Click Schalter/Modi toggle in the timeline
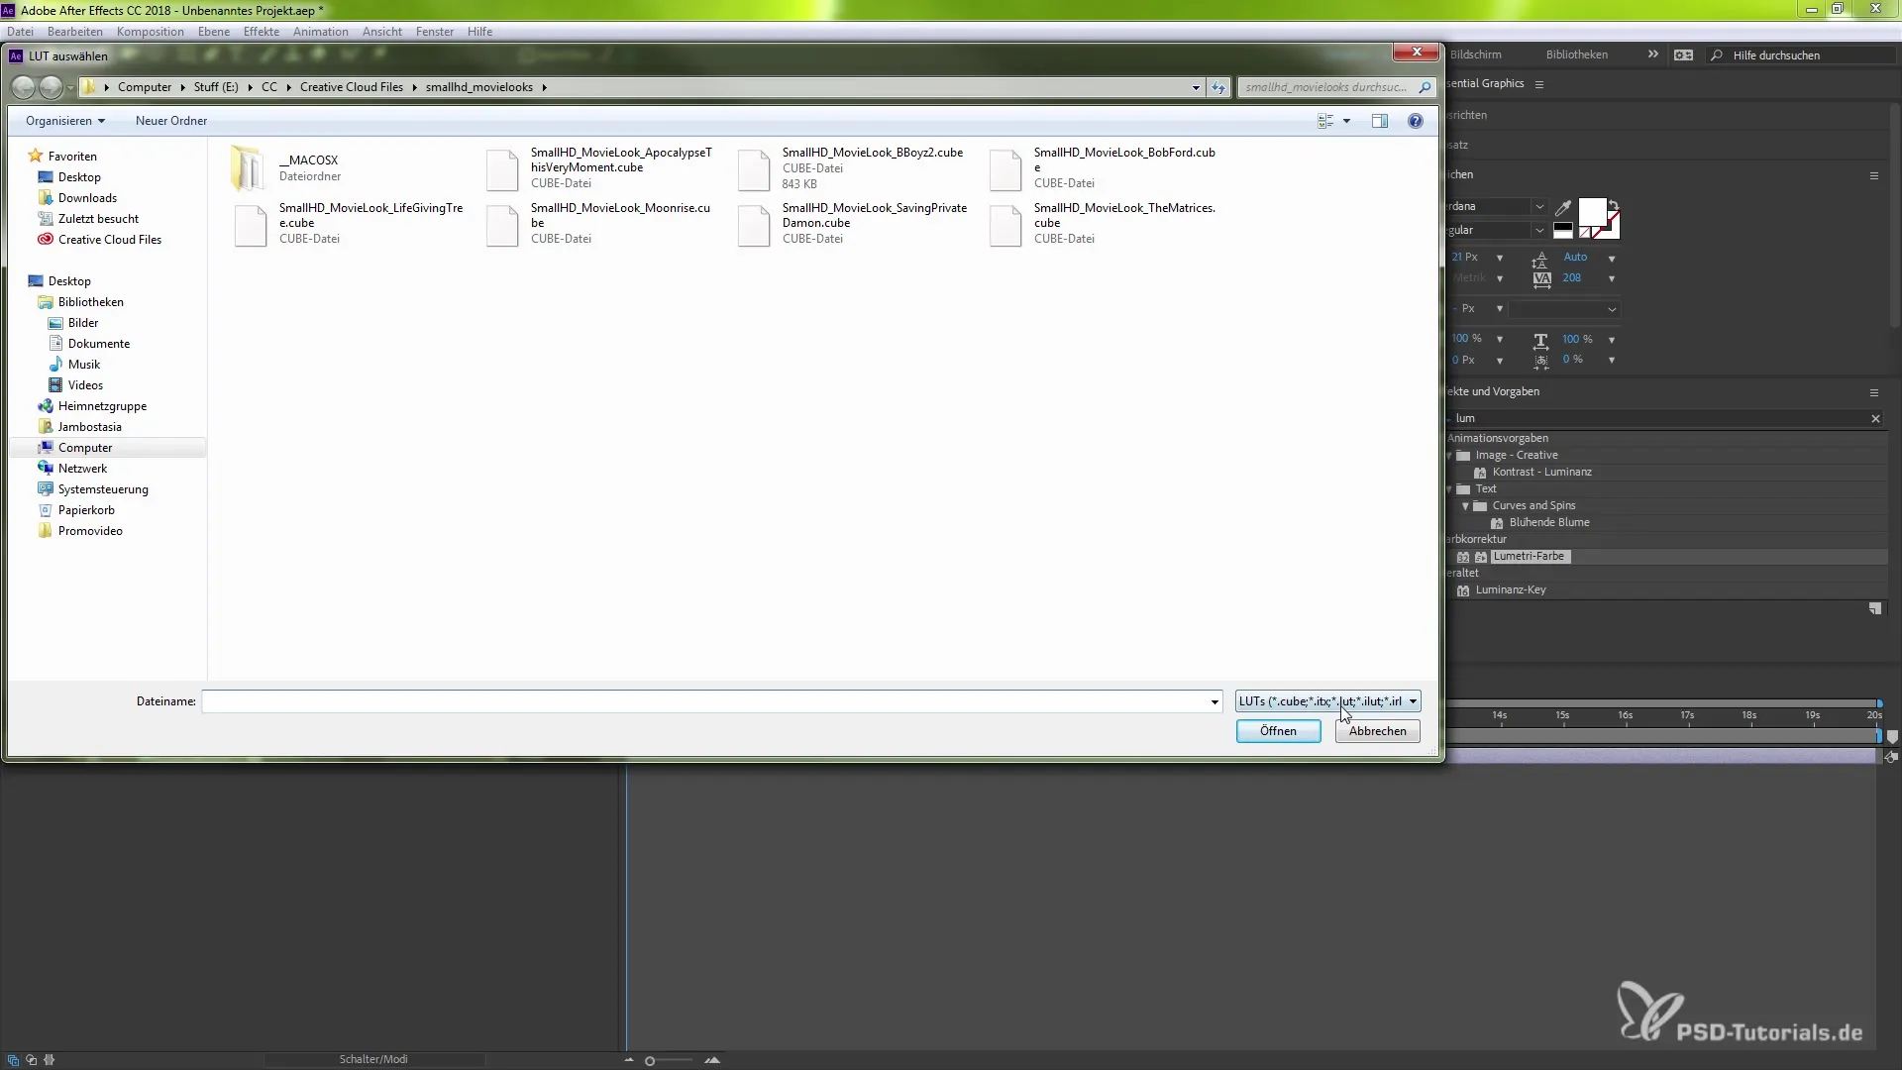This screenshot has height=1070, width=1902. 373,1059
